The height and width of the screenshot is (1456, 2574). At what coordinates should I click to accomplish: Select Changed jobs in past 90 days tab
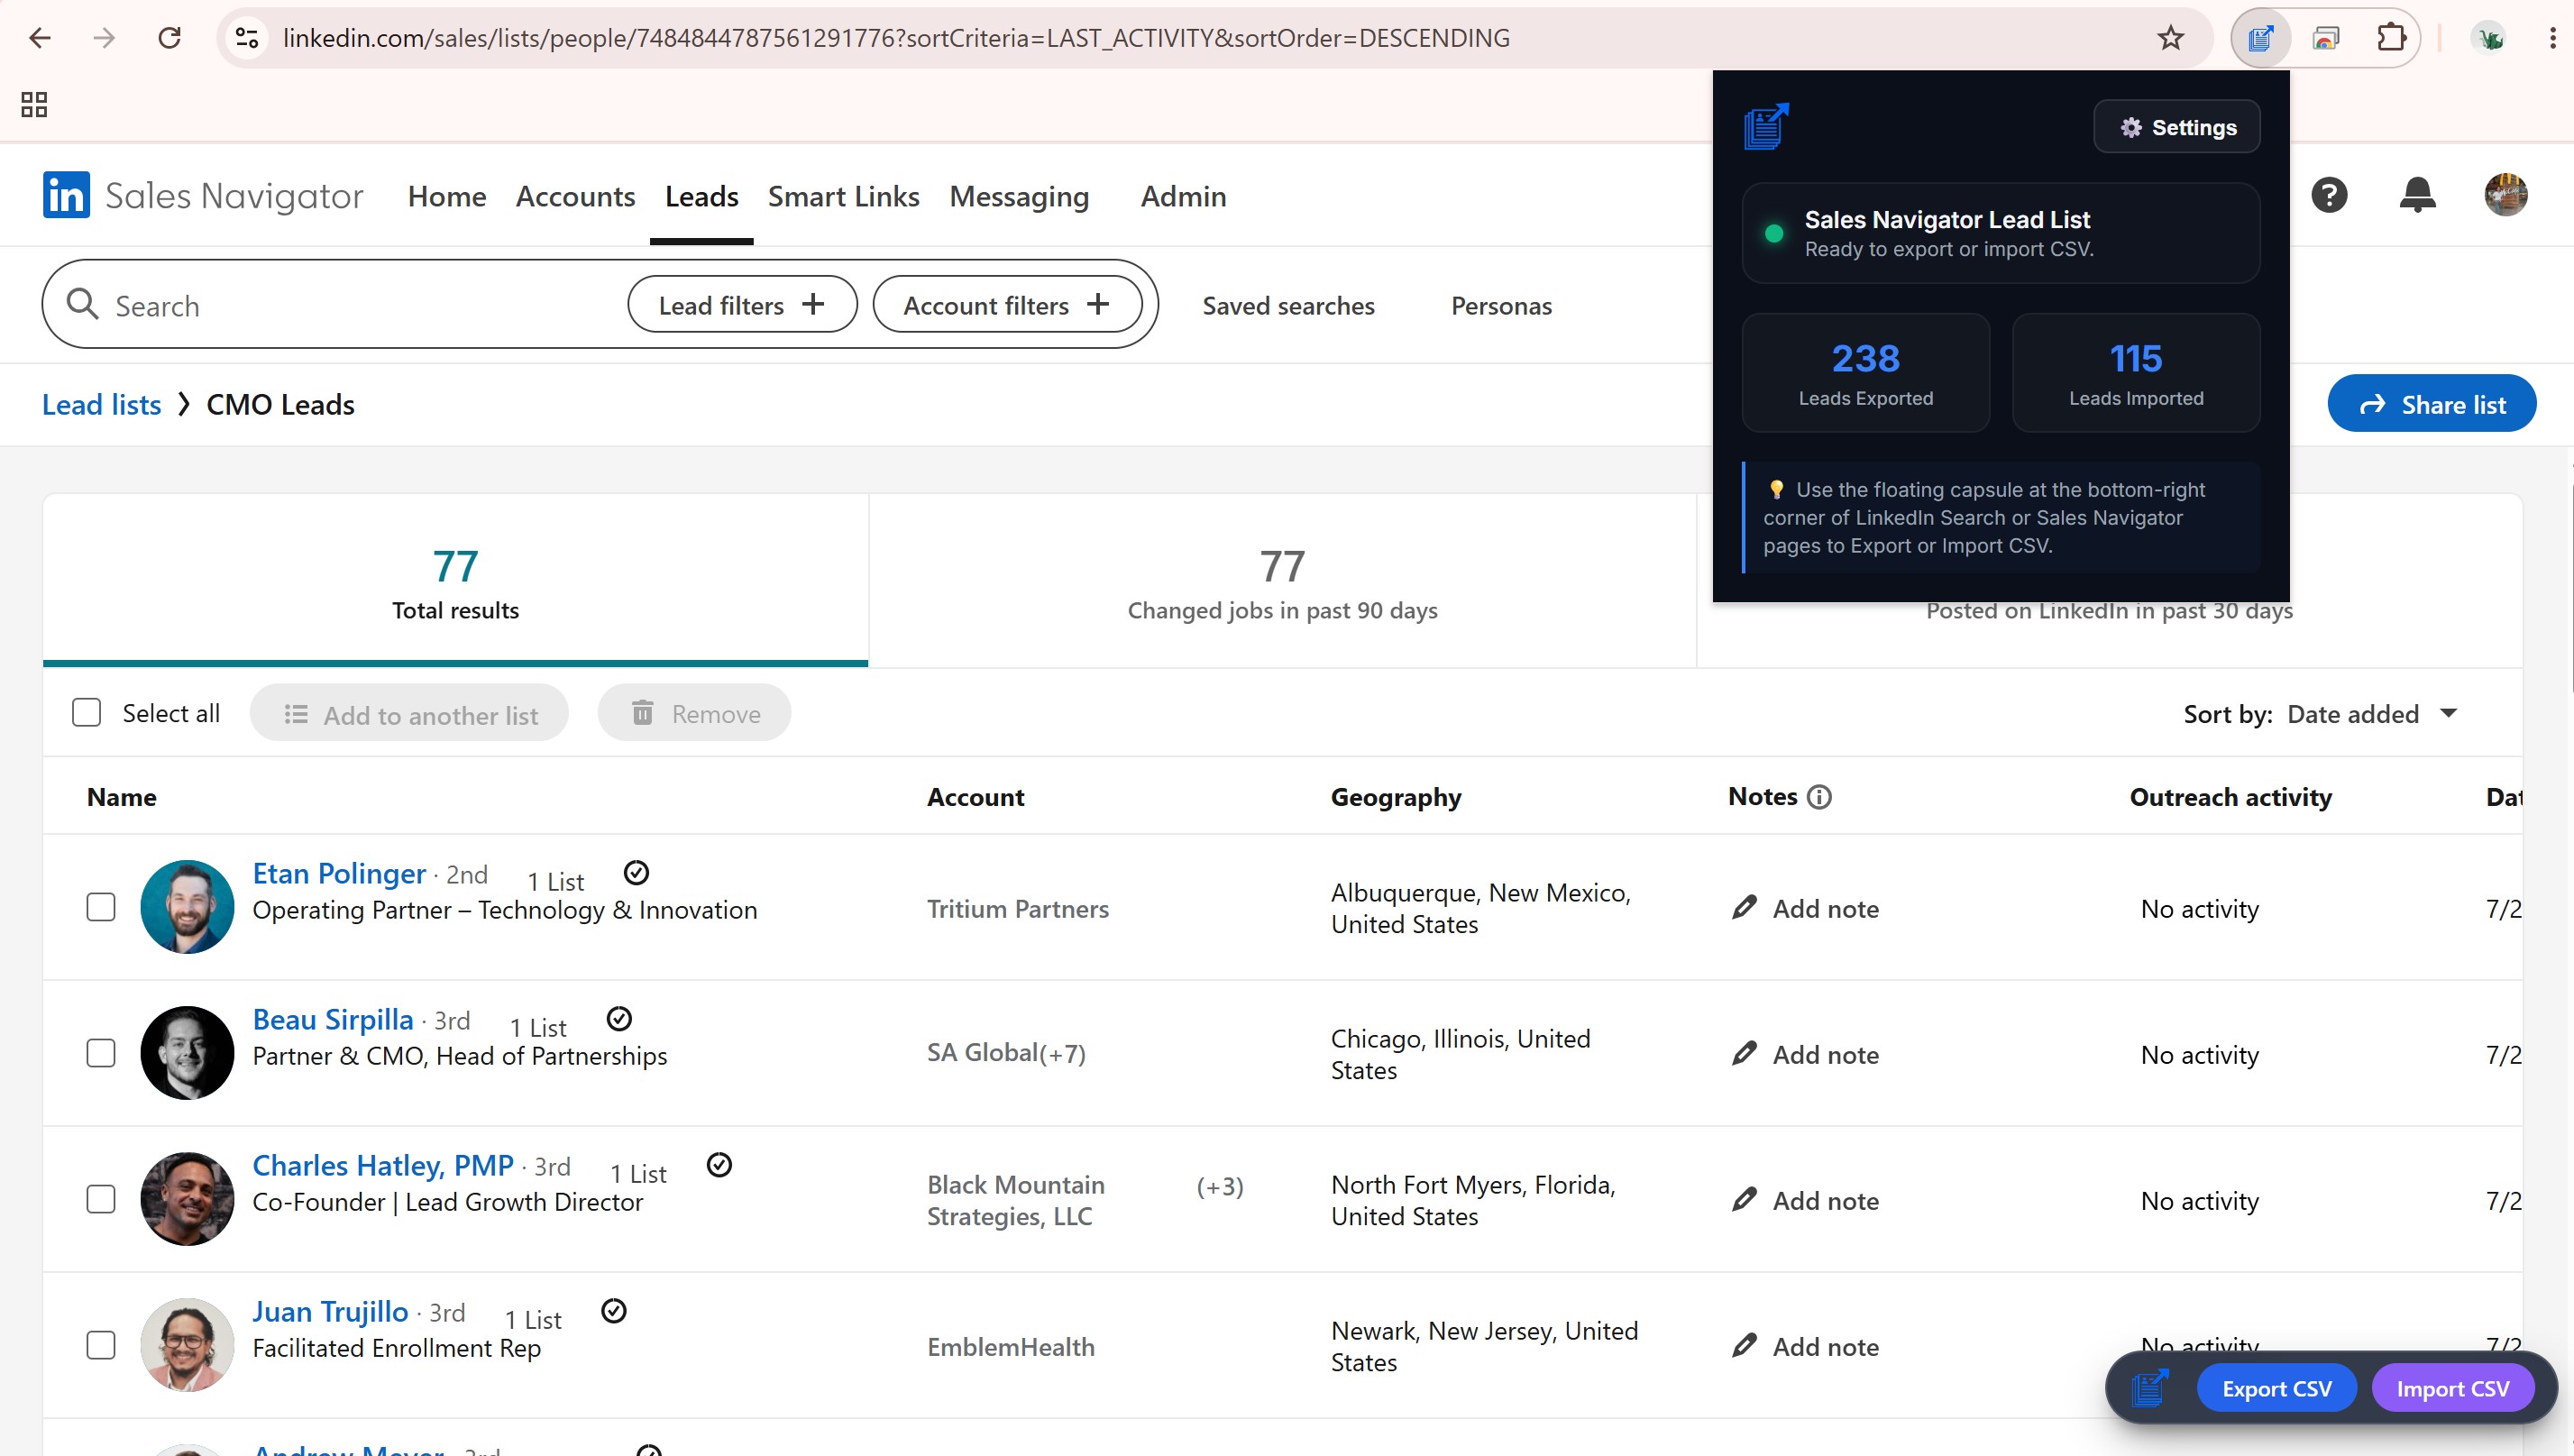[x=1282, y=580]
